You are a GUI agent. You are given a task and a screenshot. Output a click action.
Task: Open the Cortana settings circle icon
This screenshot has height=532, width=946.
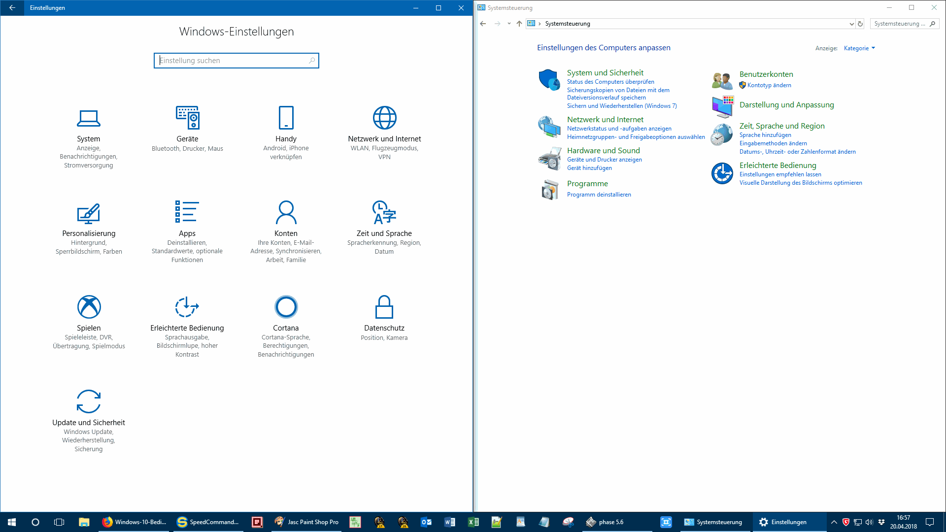[x=286, y=307]
